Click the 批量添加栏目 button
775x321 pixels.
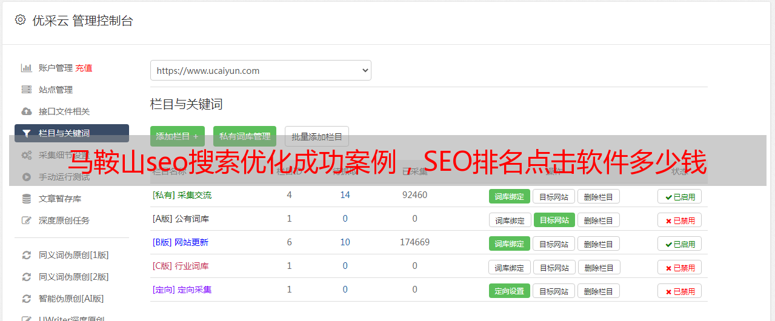coord(317,136)
